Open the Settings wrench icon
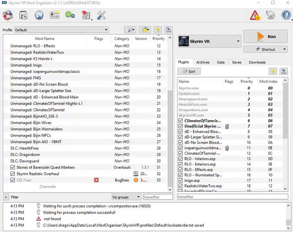Image resolution: width=293 pixels, height=232 pixels. point(101,15)
